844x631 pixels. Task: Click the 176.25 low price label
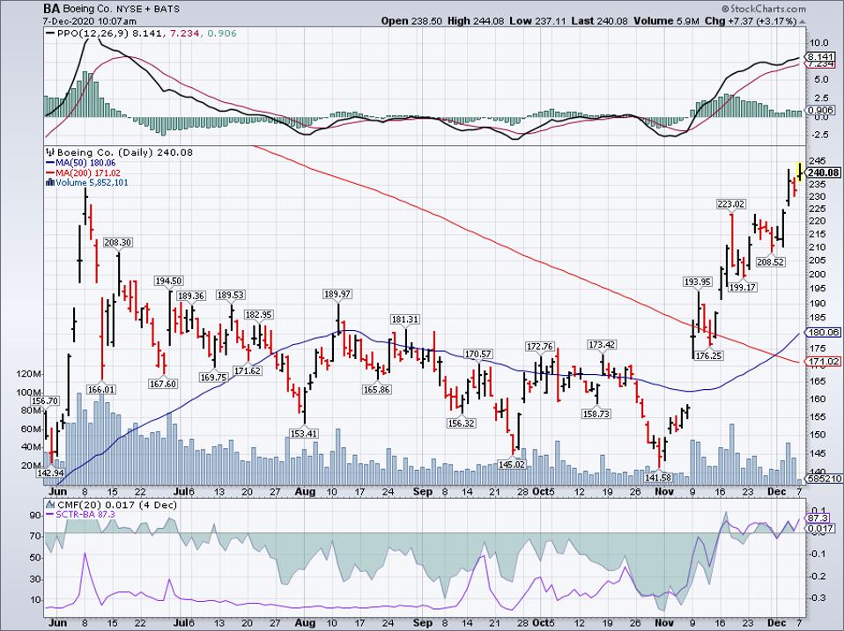tap(709, 356)
